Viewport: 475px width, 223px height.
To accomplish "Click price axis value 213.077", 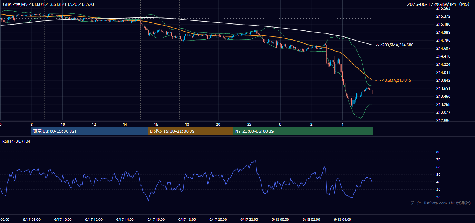I will (443, 112).
